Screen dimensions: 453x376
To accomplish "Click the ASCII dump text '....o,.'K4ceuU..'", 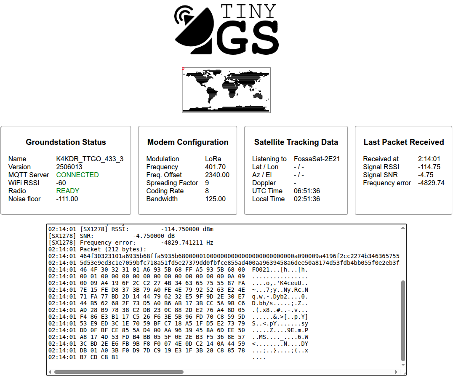I will click(x=280, y=283).
